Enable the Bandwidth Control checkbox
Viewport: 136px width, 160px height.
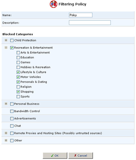(12, 111)
